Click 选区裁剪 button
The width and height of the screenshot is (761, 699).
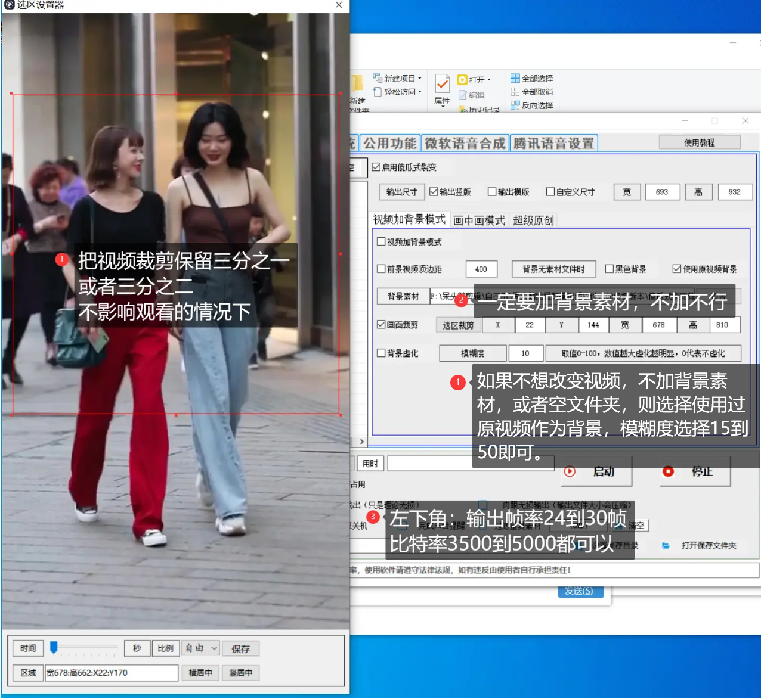click(458, 325)
